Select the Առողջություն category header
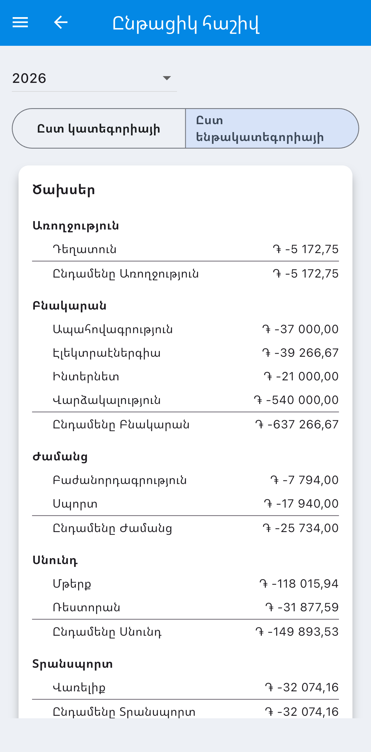The height and width of the screenshot is (752, 371). [76, 226]
